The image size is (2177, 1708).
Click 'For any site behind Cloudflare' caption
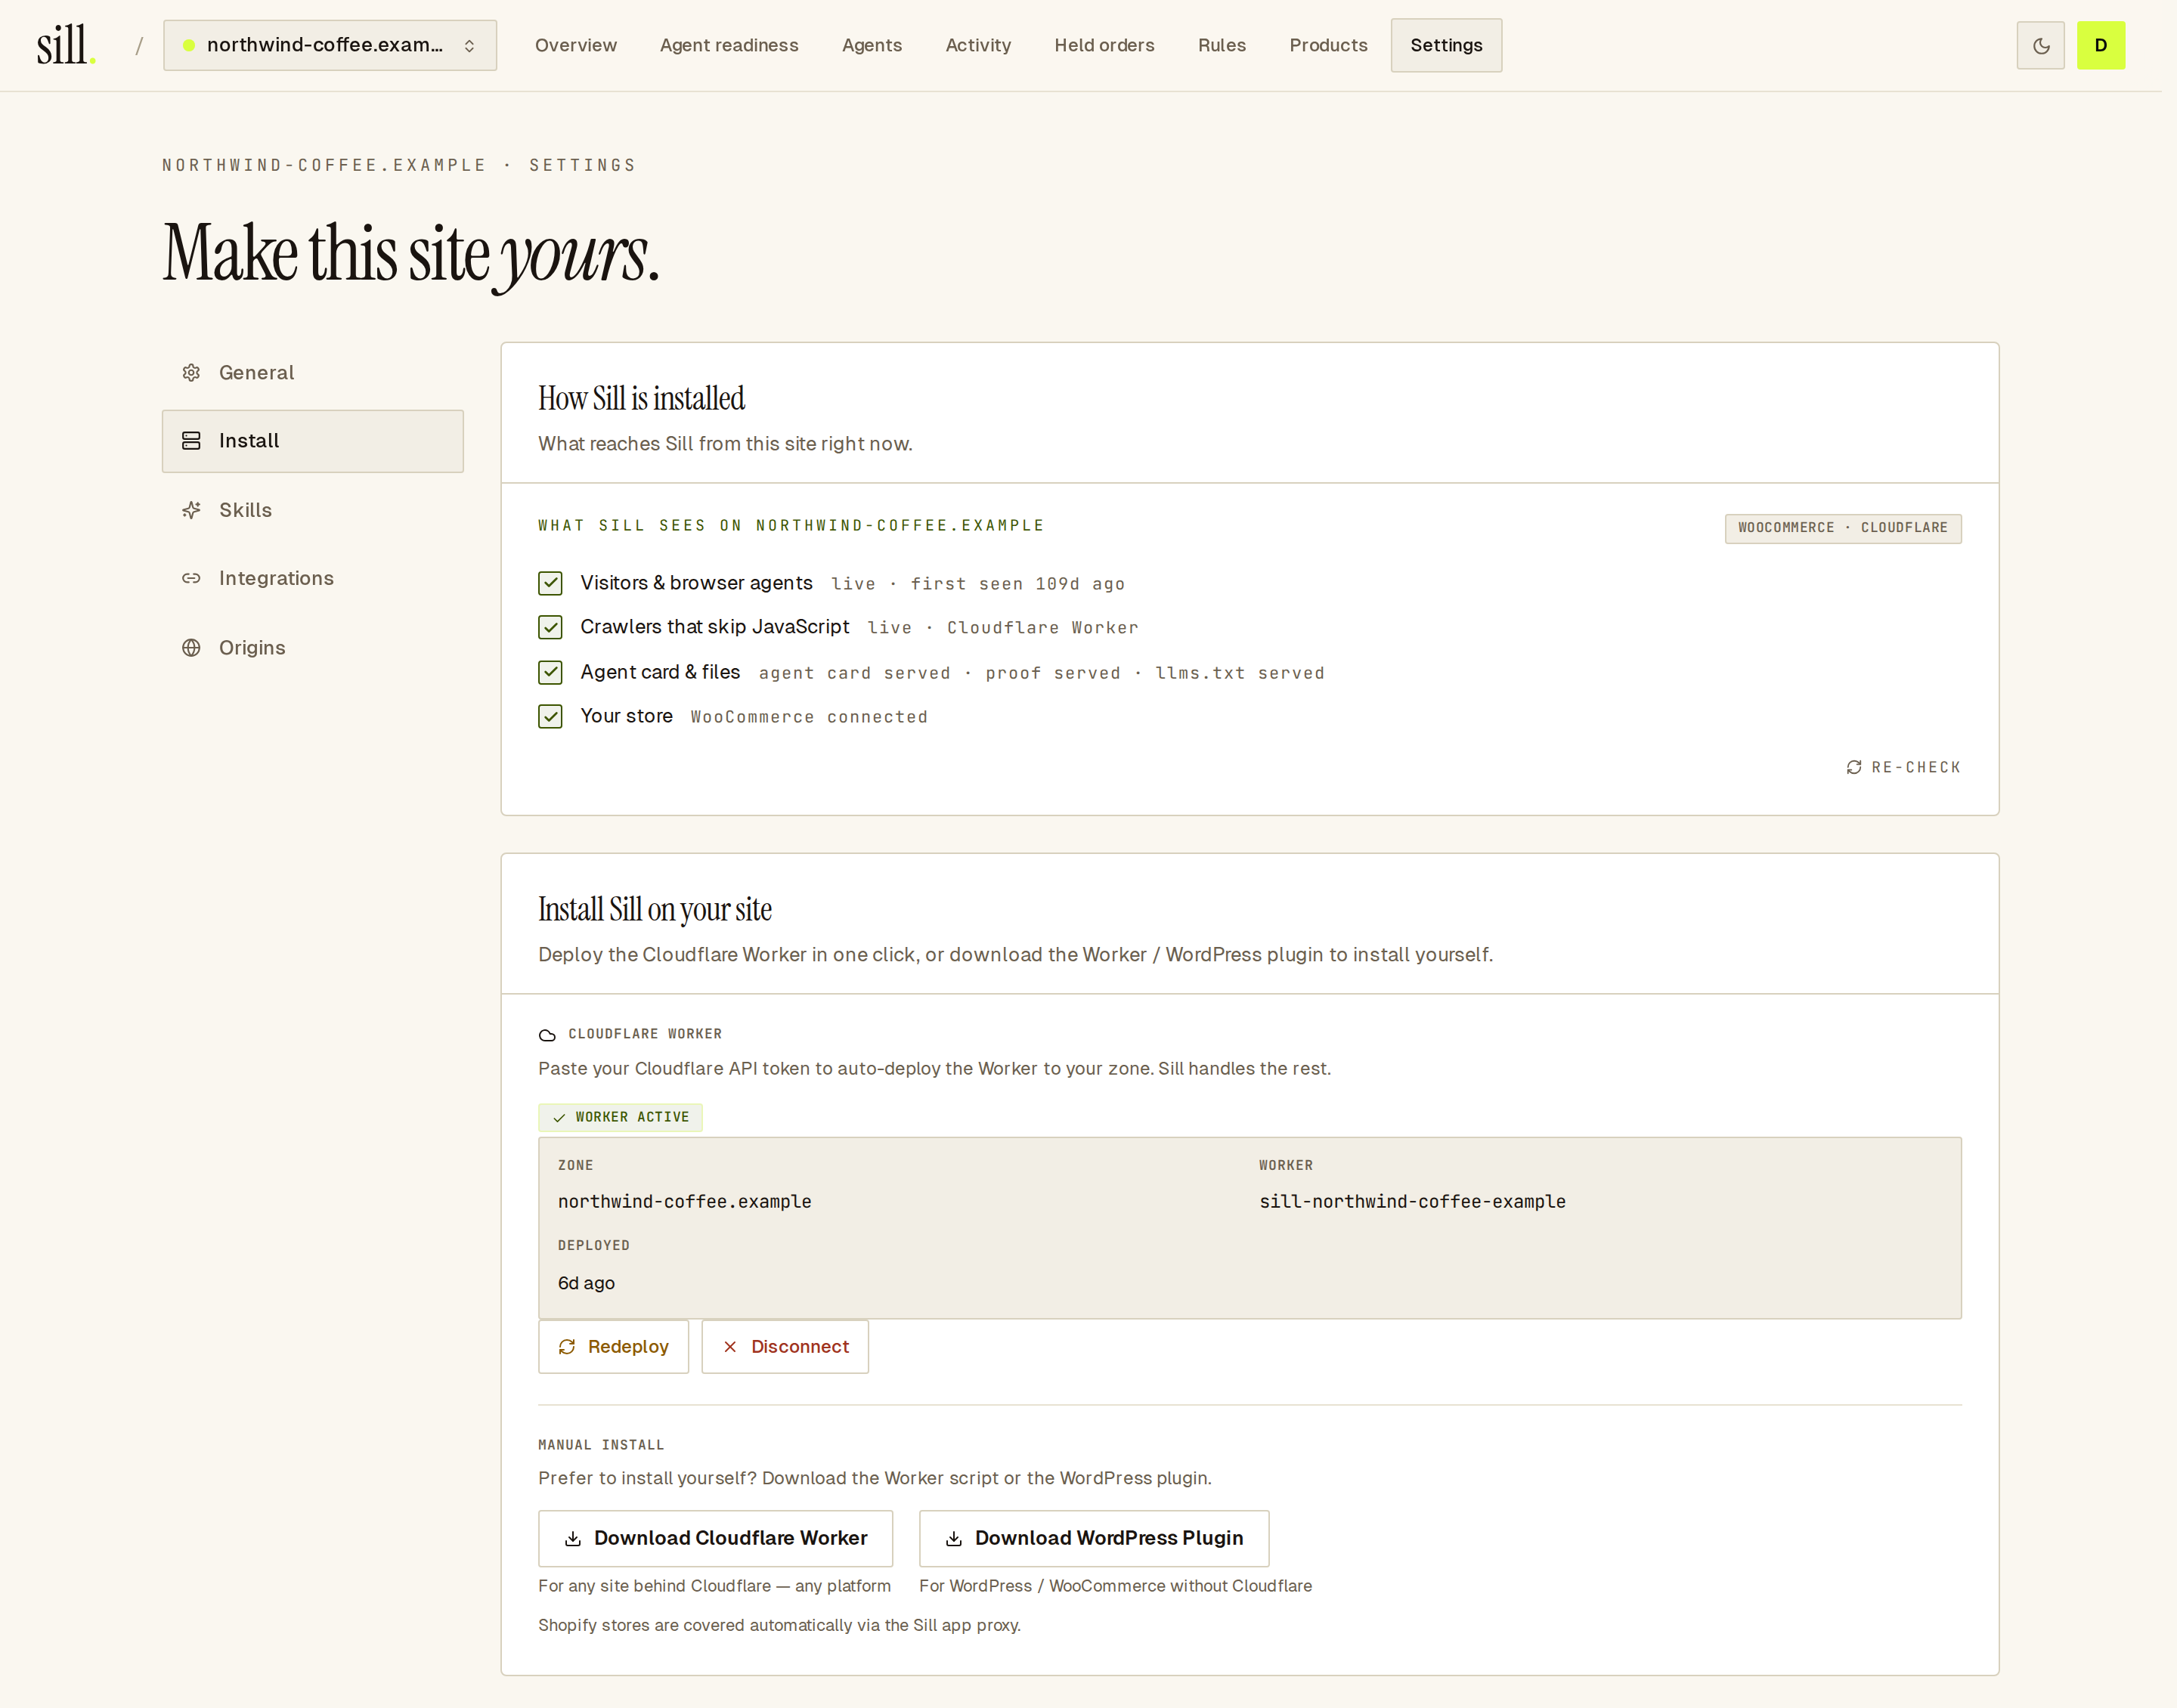(x=714, y=1586)
